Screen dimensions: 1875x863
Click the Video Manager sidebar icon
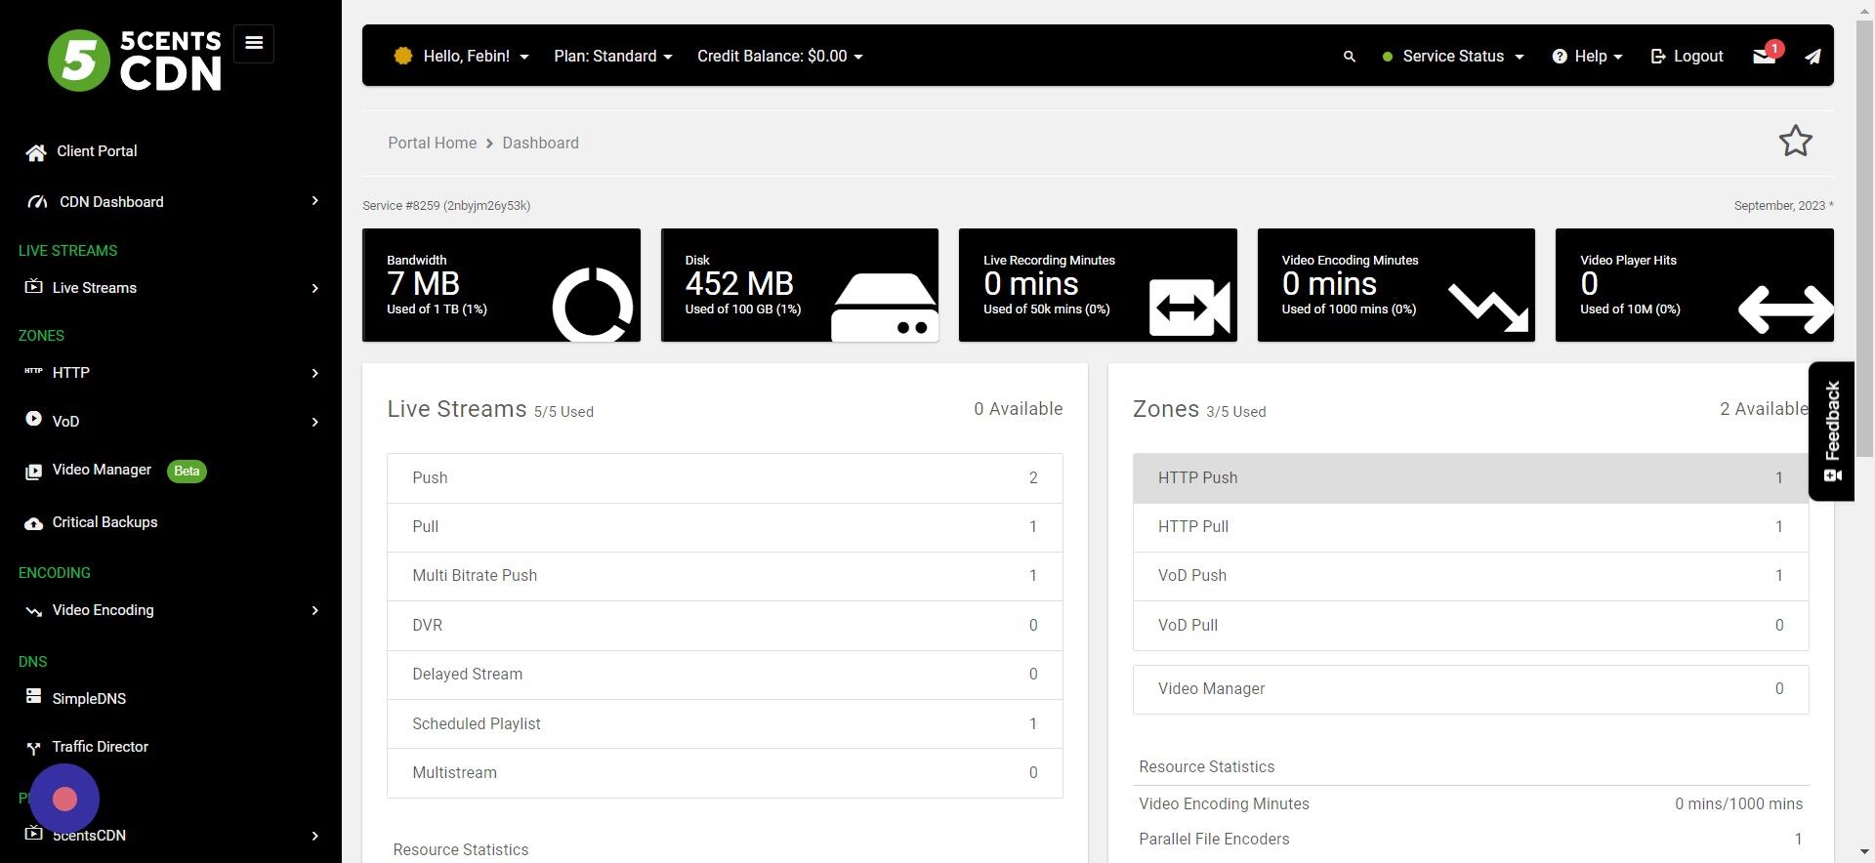click(x=33, y=472)
